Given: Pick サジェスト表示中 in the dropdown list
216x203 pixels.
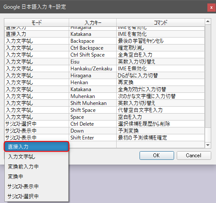Looking at the screenshot, I should tap(37, 186).
